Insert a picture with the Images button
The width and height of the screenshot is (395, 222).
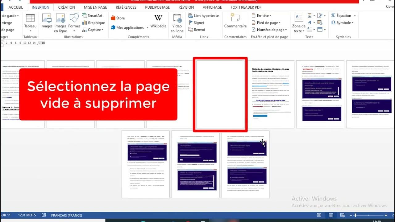pos(47,21)
